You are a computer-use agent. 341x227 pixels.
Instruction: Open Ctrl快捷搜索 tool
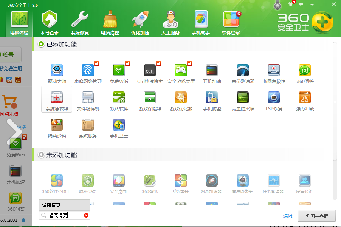point(150,74)
